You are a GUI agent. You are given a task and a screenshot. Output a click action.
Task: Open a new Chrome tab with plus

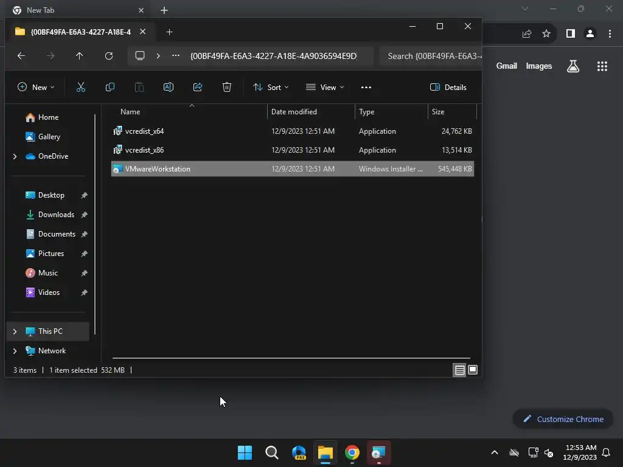pos(164,10)
